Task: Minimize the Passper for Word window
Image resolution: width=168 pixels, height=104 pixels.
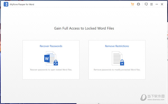Action: click(157, 4)
